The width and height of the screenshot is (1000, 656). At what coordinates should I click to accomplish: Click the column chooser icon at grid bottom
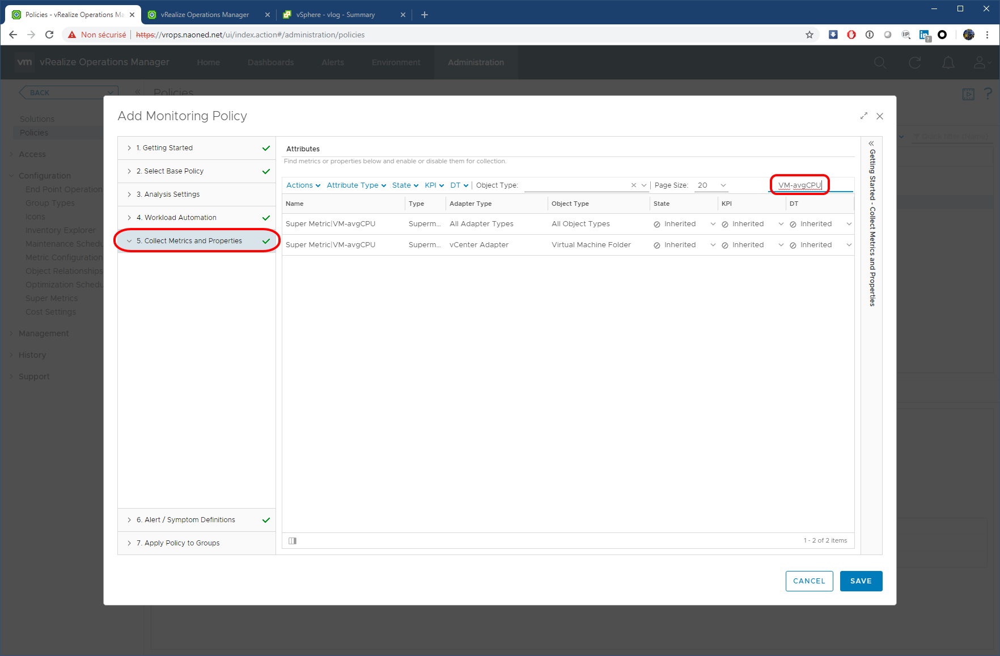point(293,541)
